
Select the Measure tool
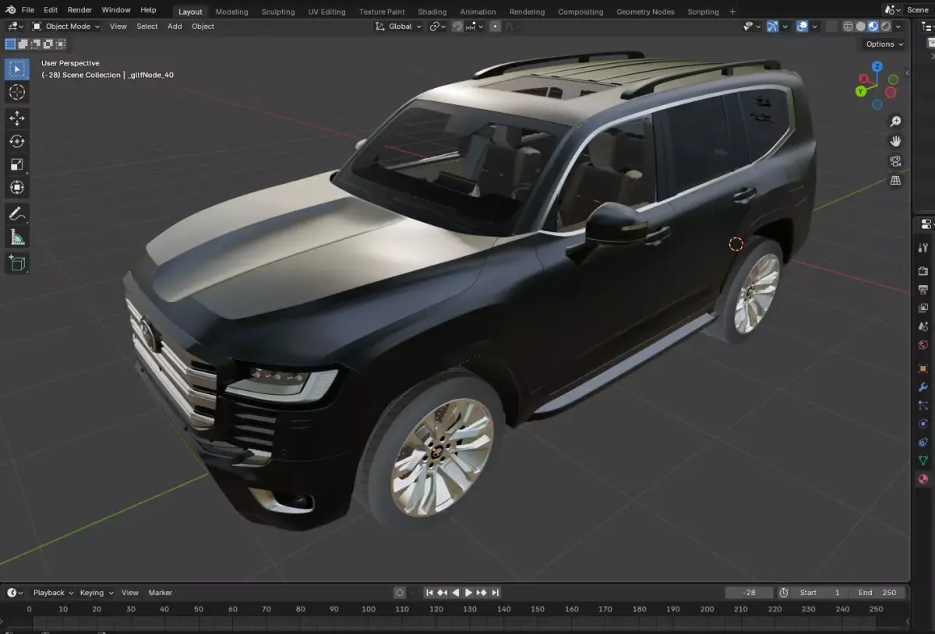16,237
